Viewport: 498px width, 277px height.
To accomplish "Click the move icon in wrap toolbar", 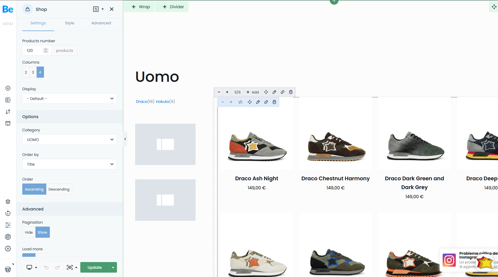I will [x=266, y=92].
